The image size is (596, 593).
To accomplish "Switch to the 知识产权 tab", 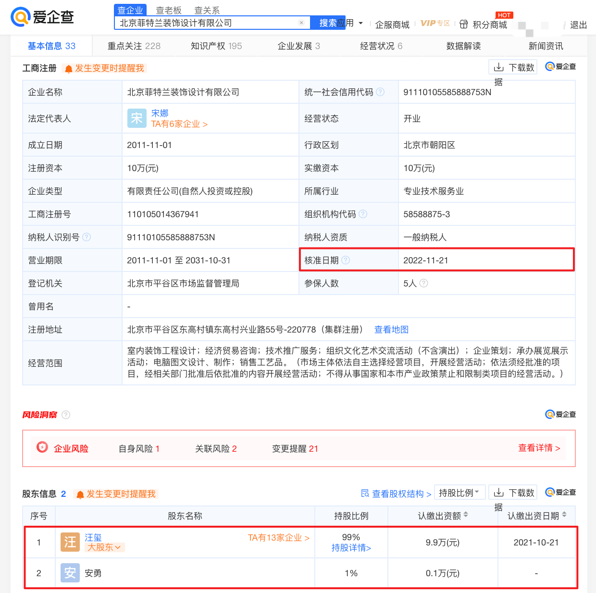I will click(x=216, y=46).
